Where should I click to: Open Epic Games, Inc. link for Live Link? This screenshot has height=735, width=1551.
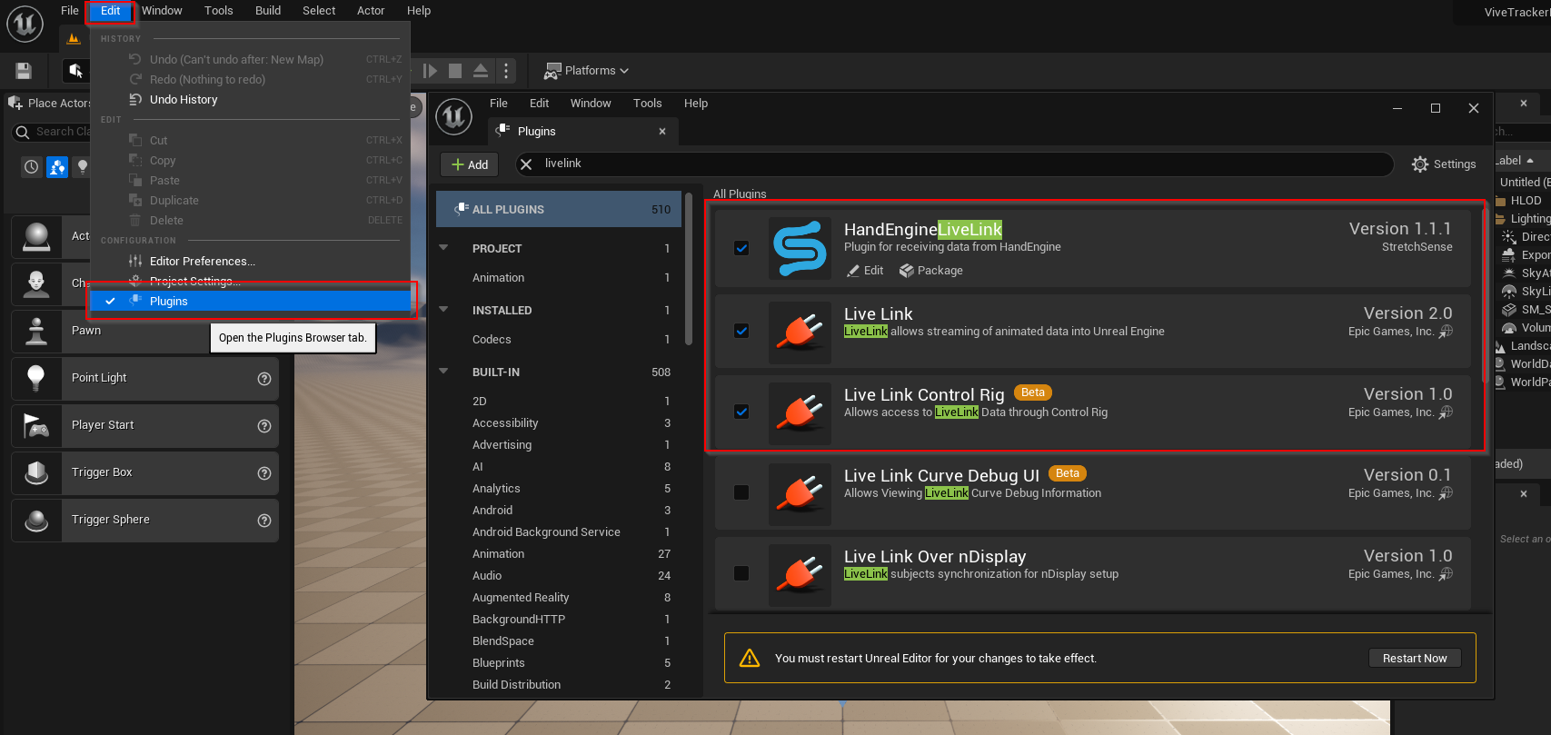1400,332
